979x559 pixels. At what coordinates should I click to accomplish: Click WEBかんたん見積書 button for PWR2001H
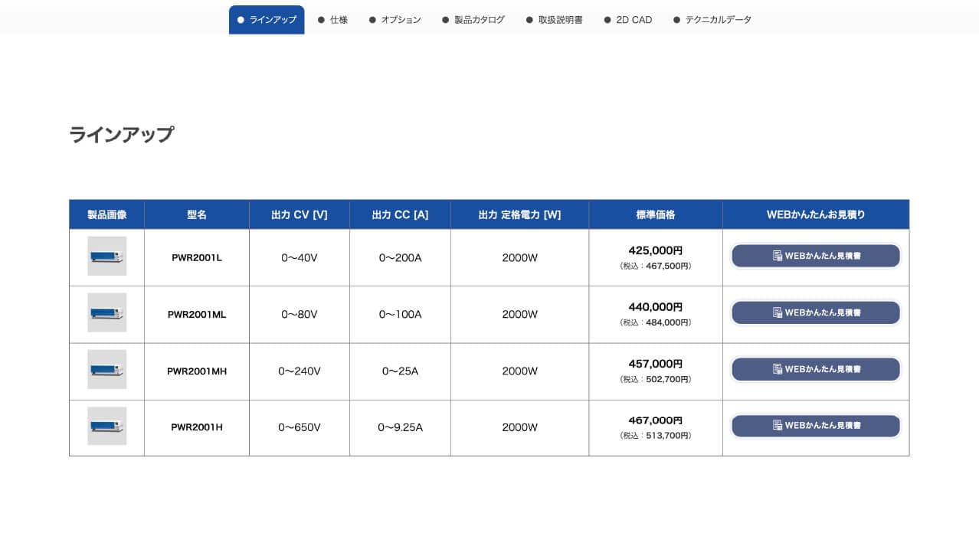tap(816, 426)
